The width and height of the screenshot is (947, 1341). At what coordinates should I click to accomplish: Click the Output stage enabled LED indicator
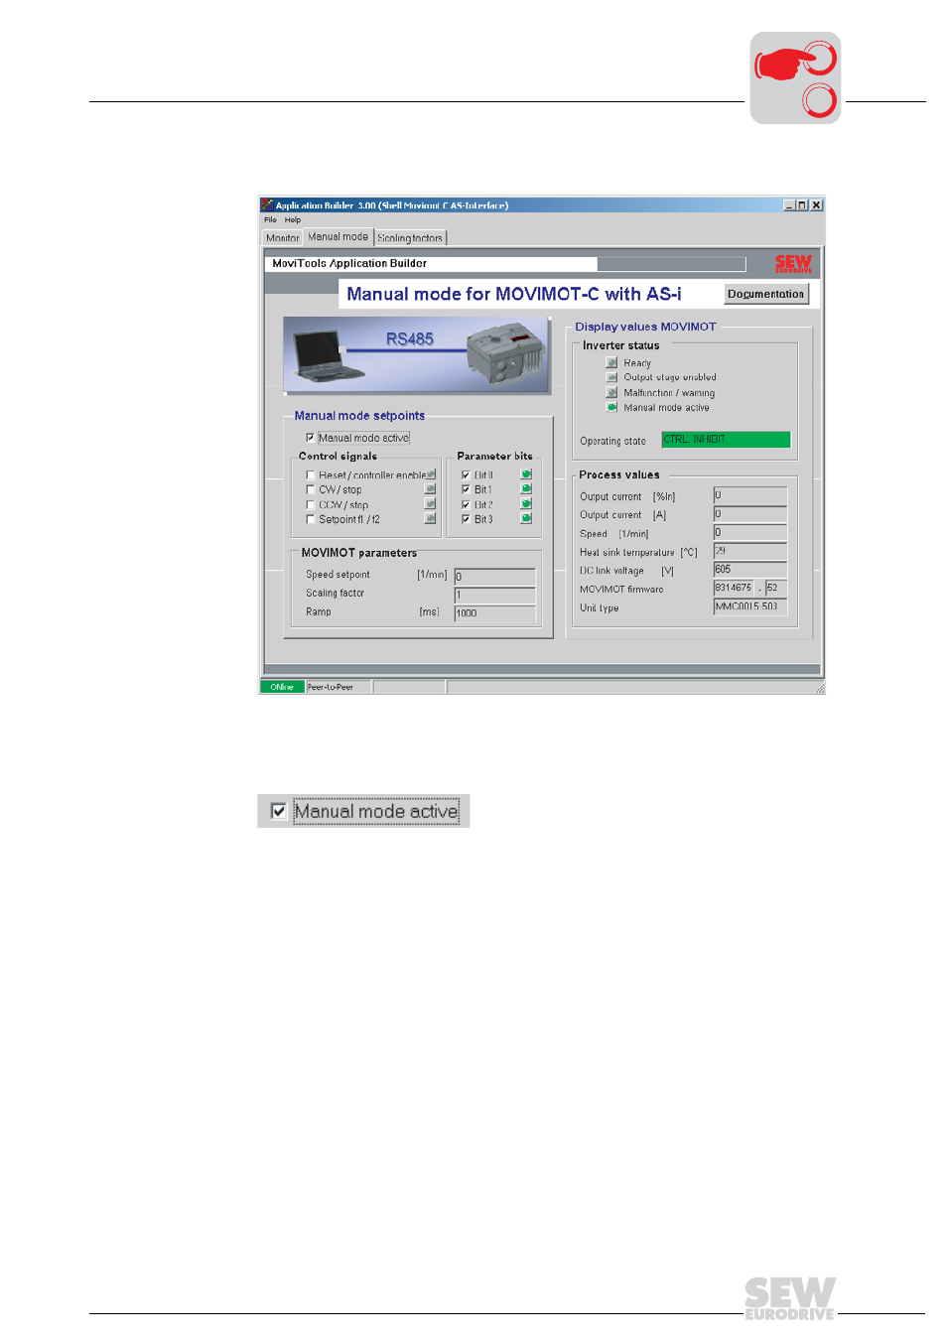point(611,377)
